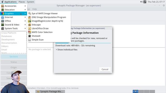This screenshot has width=166, height=93.
Task: Click the Status filter button
Action: (14, 62)
